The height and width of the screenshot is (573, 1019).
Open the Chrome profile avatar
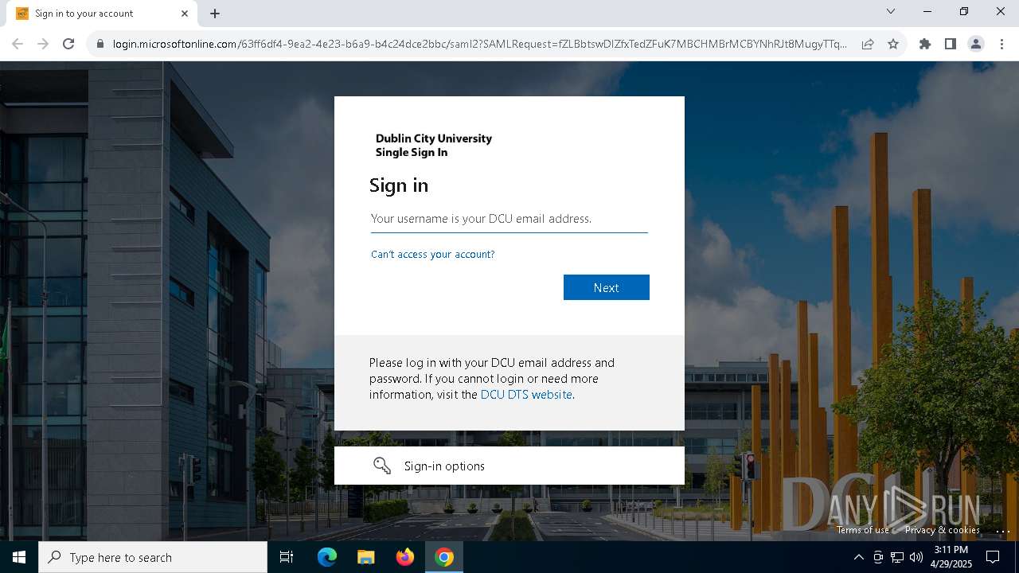pos(976,44)
